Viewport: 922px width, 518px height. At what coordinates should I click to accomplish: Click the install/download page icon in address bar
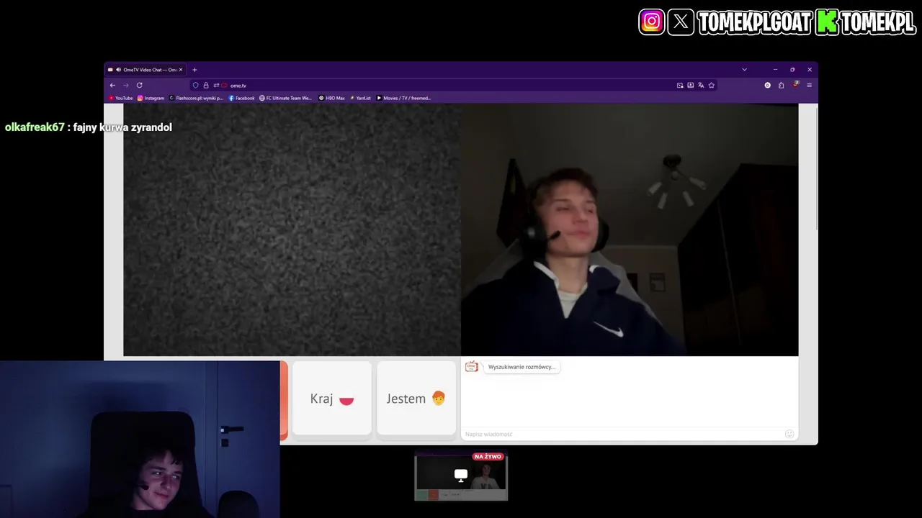click(690, 85)
